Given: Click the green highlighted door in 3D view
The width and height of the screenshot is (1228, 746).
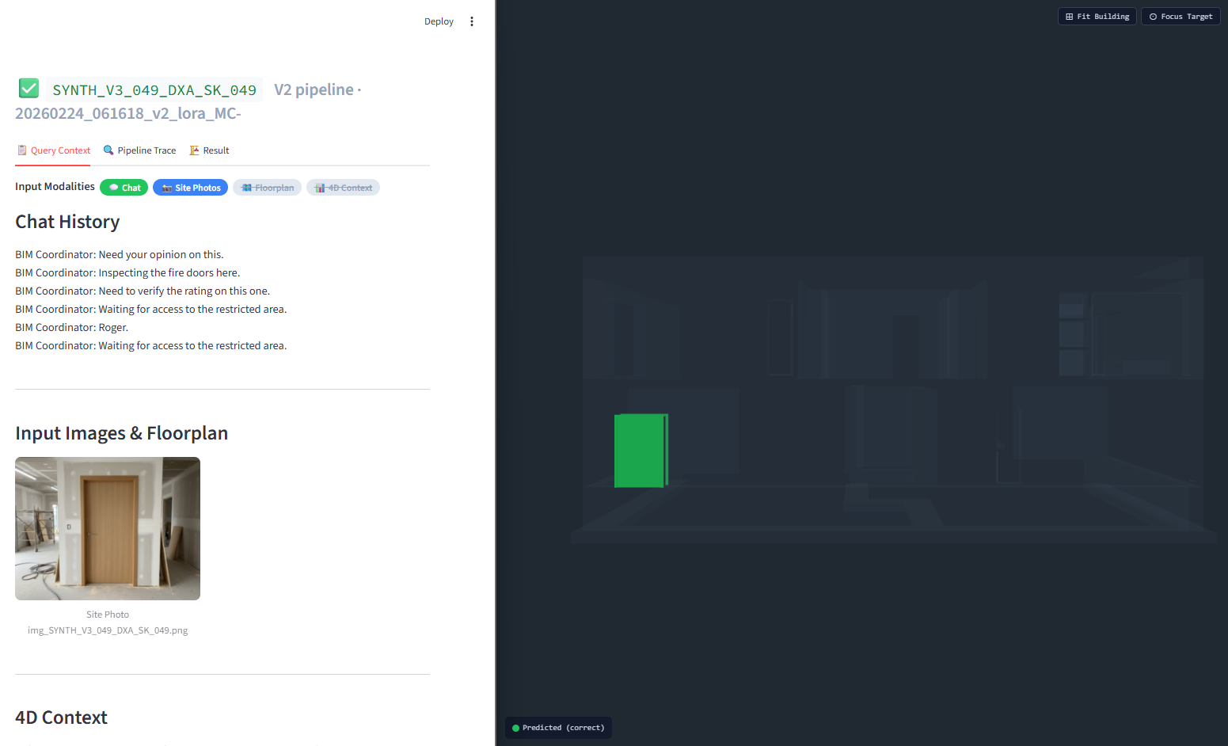Looking at the screenshot, I should click(x=641, y=451).
